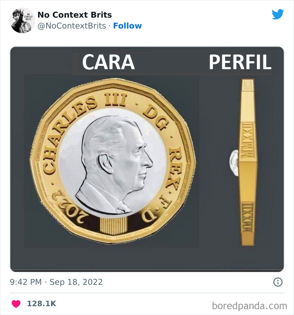Open the tweet info circle icon
The width and height of the screenshot is (294, 315).
(x=278, y=282)
